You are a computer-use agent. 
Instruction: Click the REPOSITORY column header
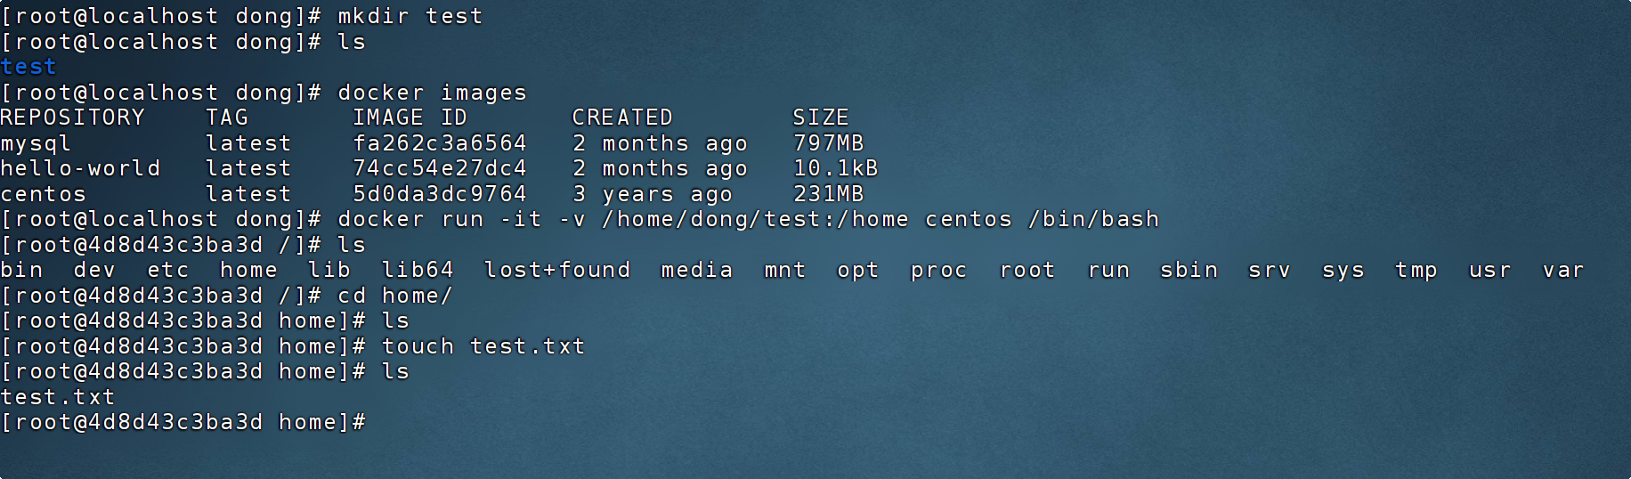pos(72,118)
